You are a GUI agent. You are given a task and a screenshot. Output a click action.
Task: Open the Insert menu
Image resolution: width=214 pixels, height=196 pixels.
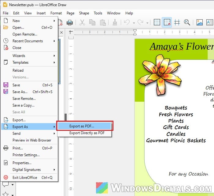(x=41, y=13)
